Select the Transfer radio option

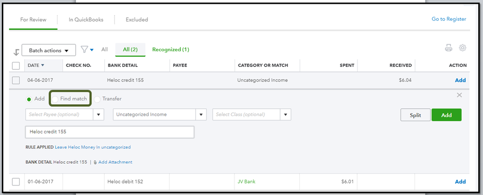(98, 99)
